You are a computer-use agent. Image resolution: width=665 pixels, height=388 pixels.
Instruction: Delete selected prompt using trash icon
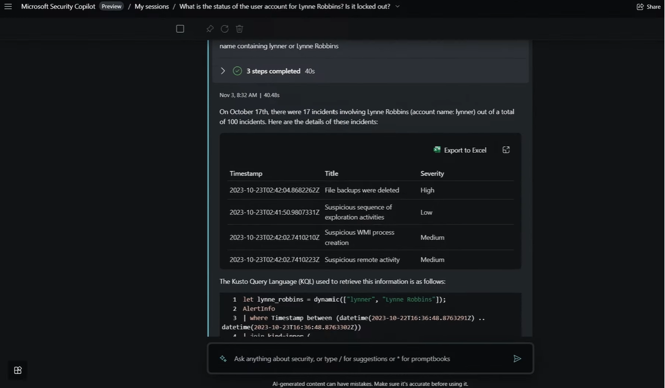click(x=240, y=29)
